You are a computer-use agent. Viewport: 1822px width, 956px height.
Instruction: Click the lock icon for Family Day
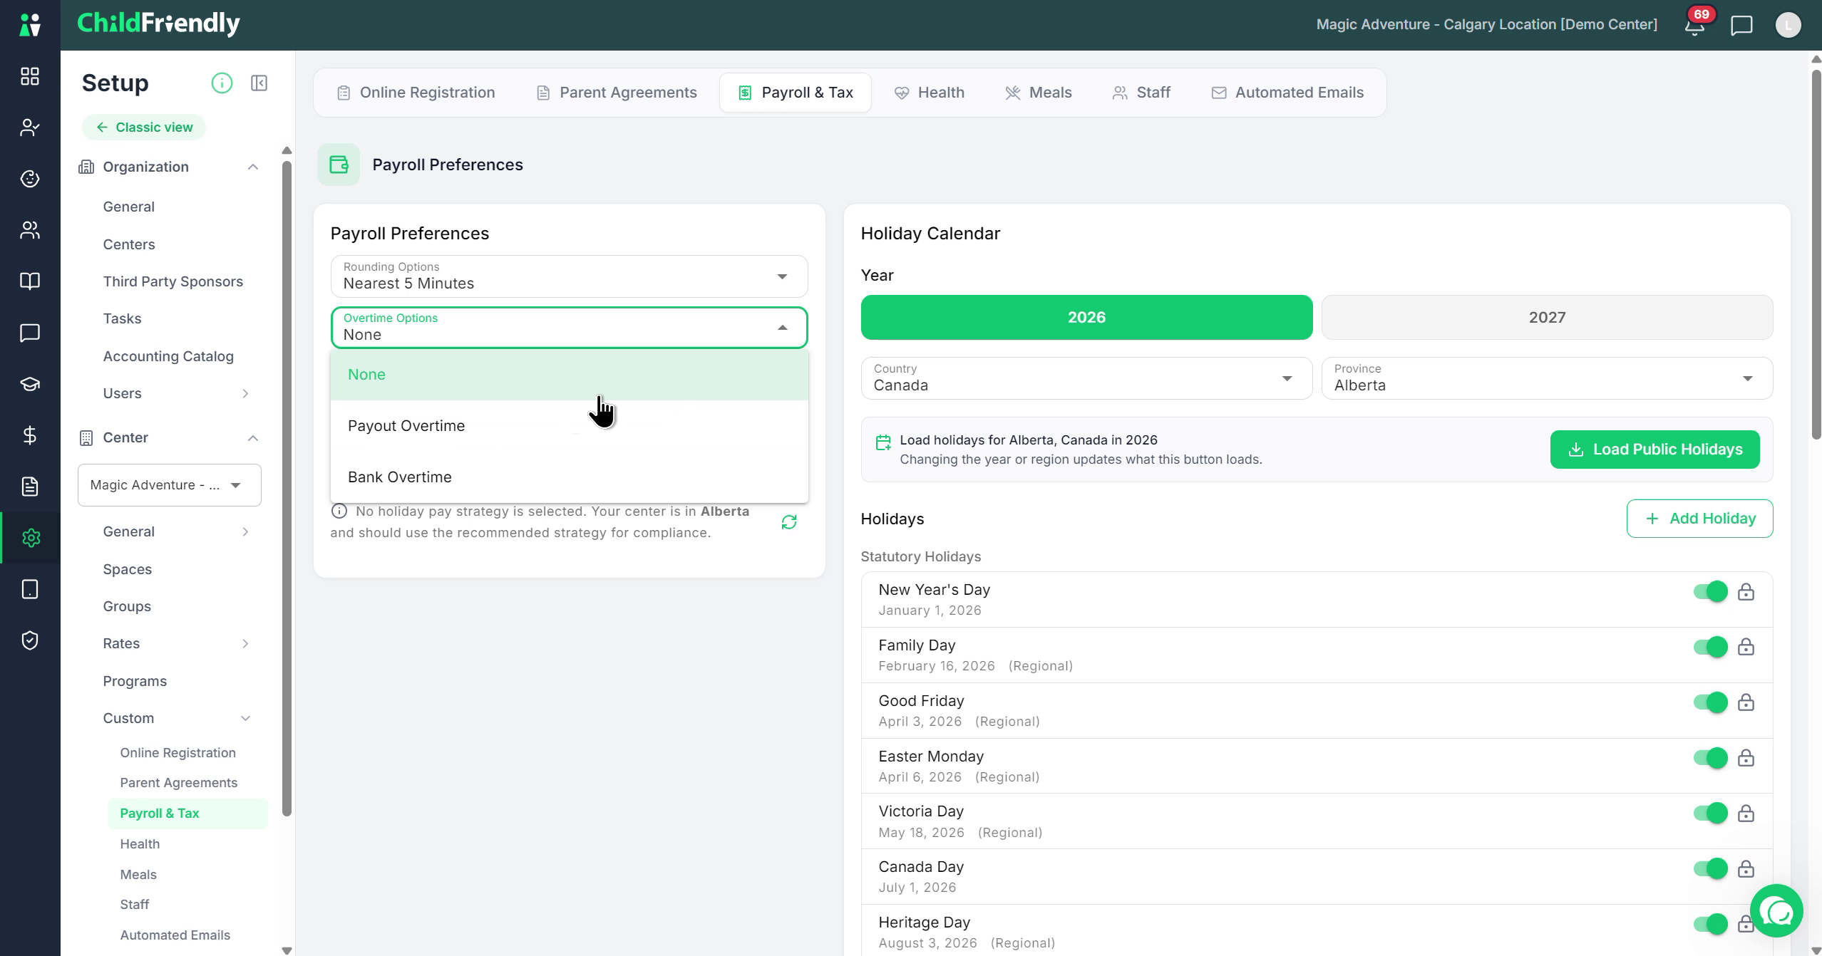tap(1746, 647)
